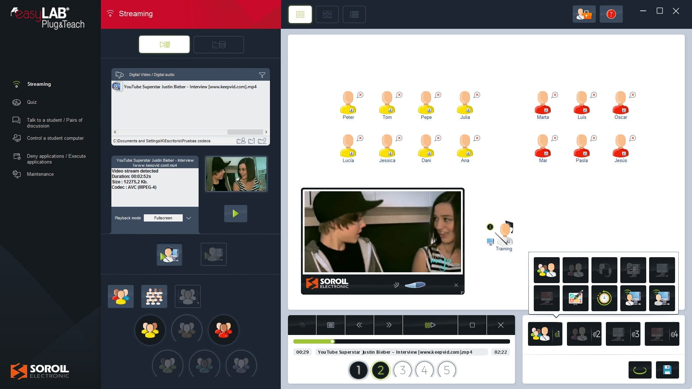Viewport: 692px width, 389px height.
Task: Select the yellow student group button
Action: click(150, 330)
